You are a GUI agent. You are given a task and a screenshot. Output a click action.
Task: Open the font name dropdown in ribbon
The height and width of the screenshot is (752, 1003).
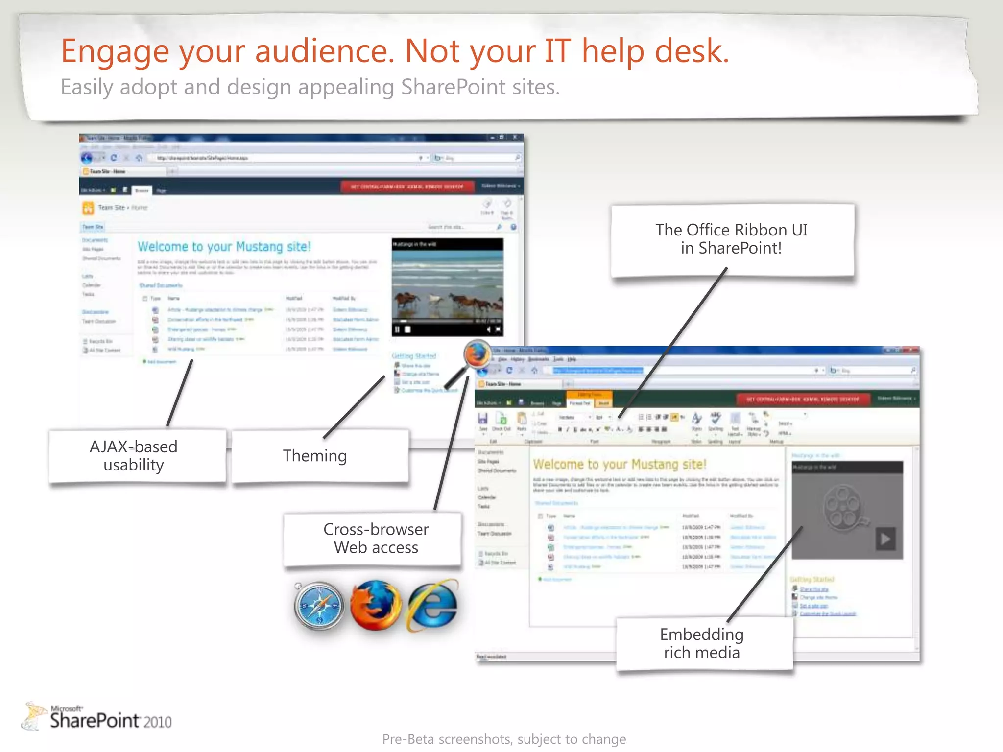(575, 417)
